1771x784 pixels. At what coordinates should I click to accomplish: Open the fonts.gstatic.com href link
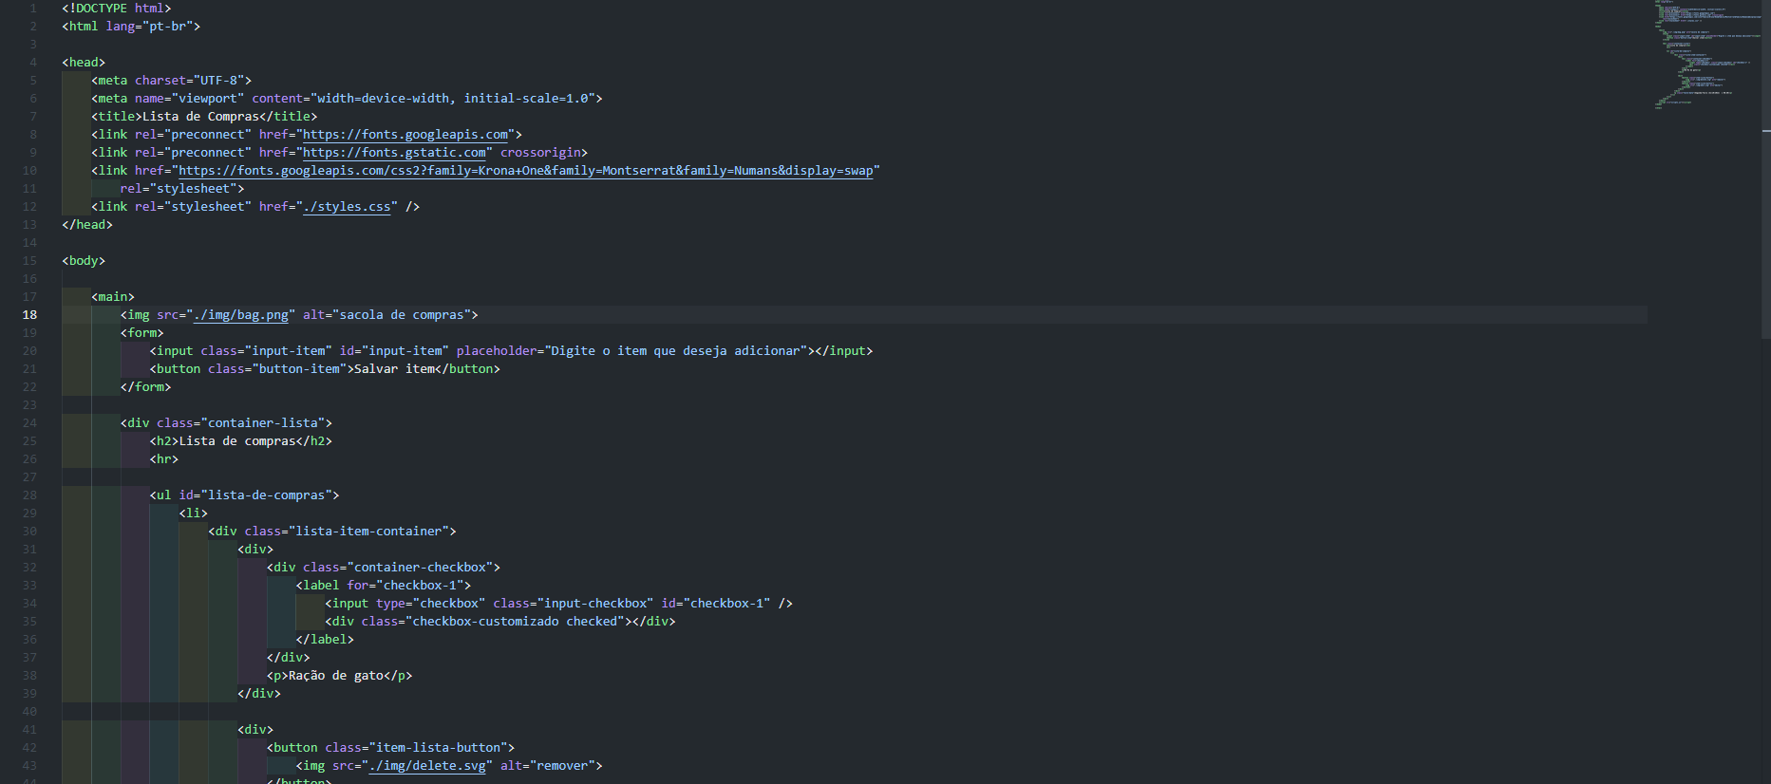394,153
